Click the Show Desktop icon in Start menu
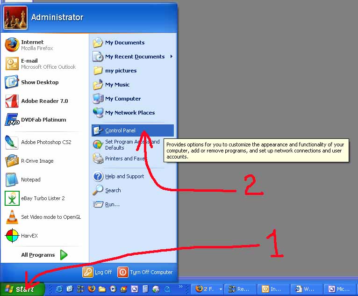The width and height of the screenshot is (358, 296). 12,82
